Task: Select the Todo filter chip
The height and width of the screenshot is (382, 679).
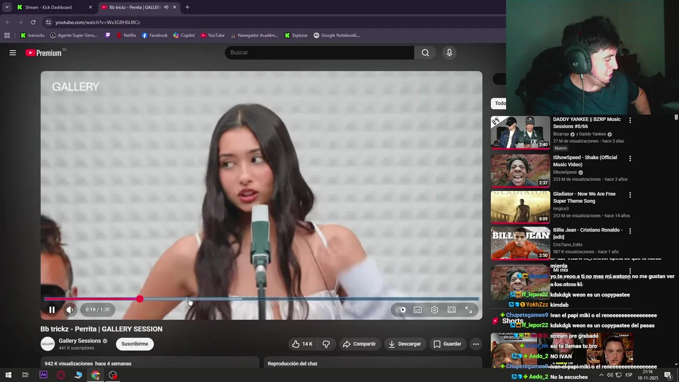Action: 500,103
